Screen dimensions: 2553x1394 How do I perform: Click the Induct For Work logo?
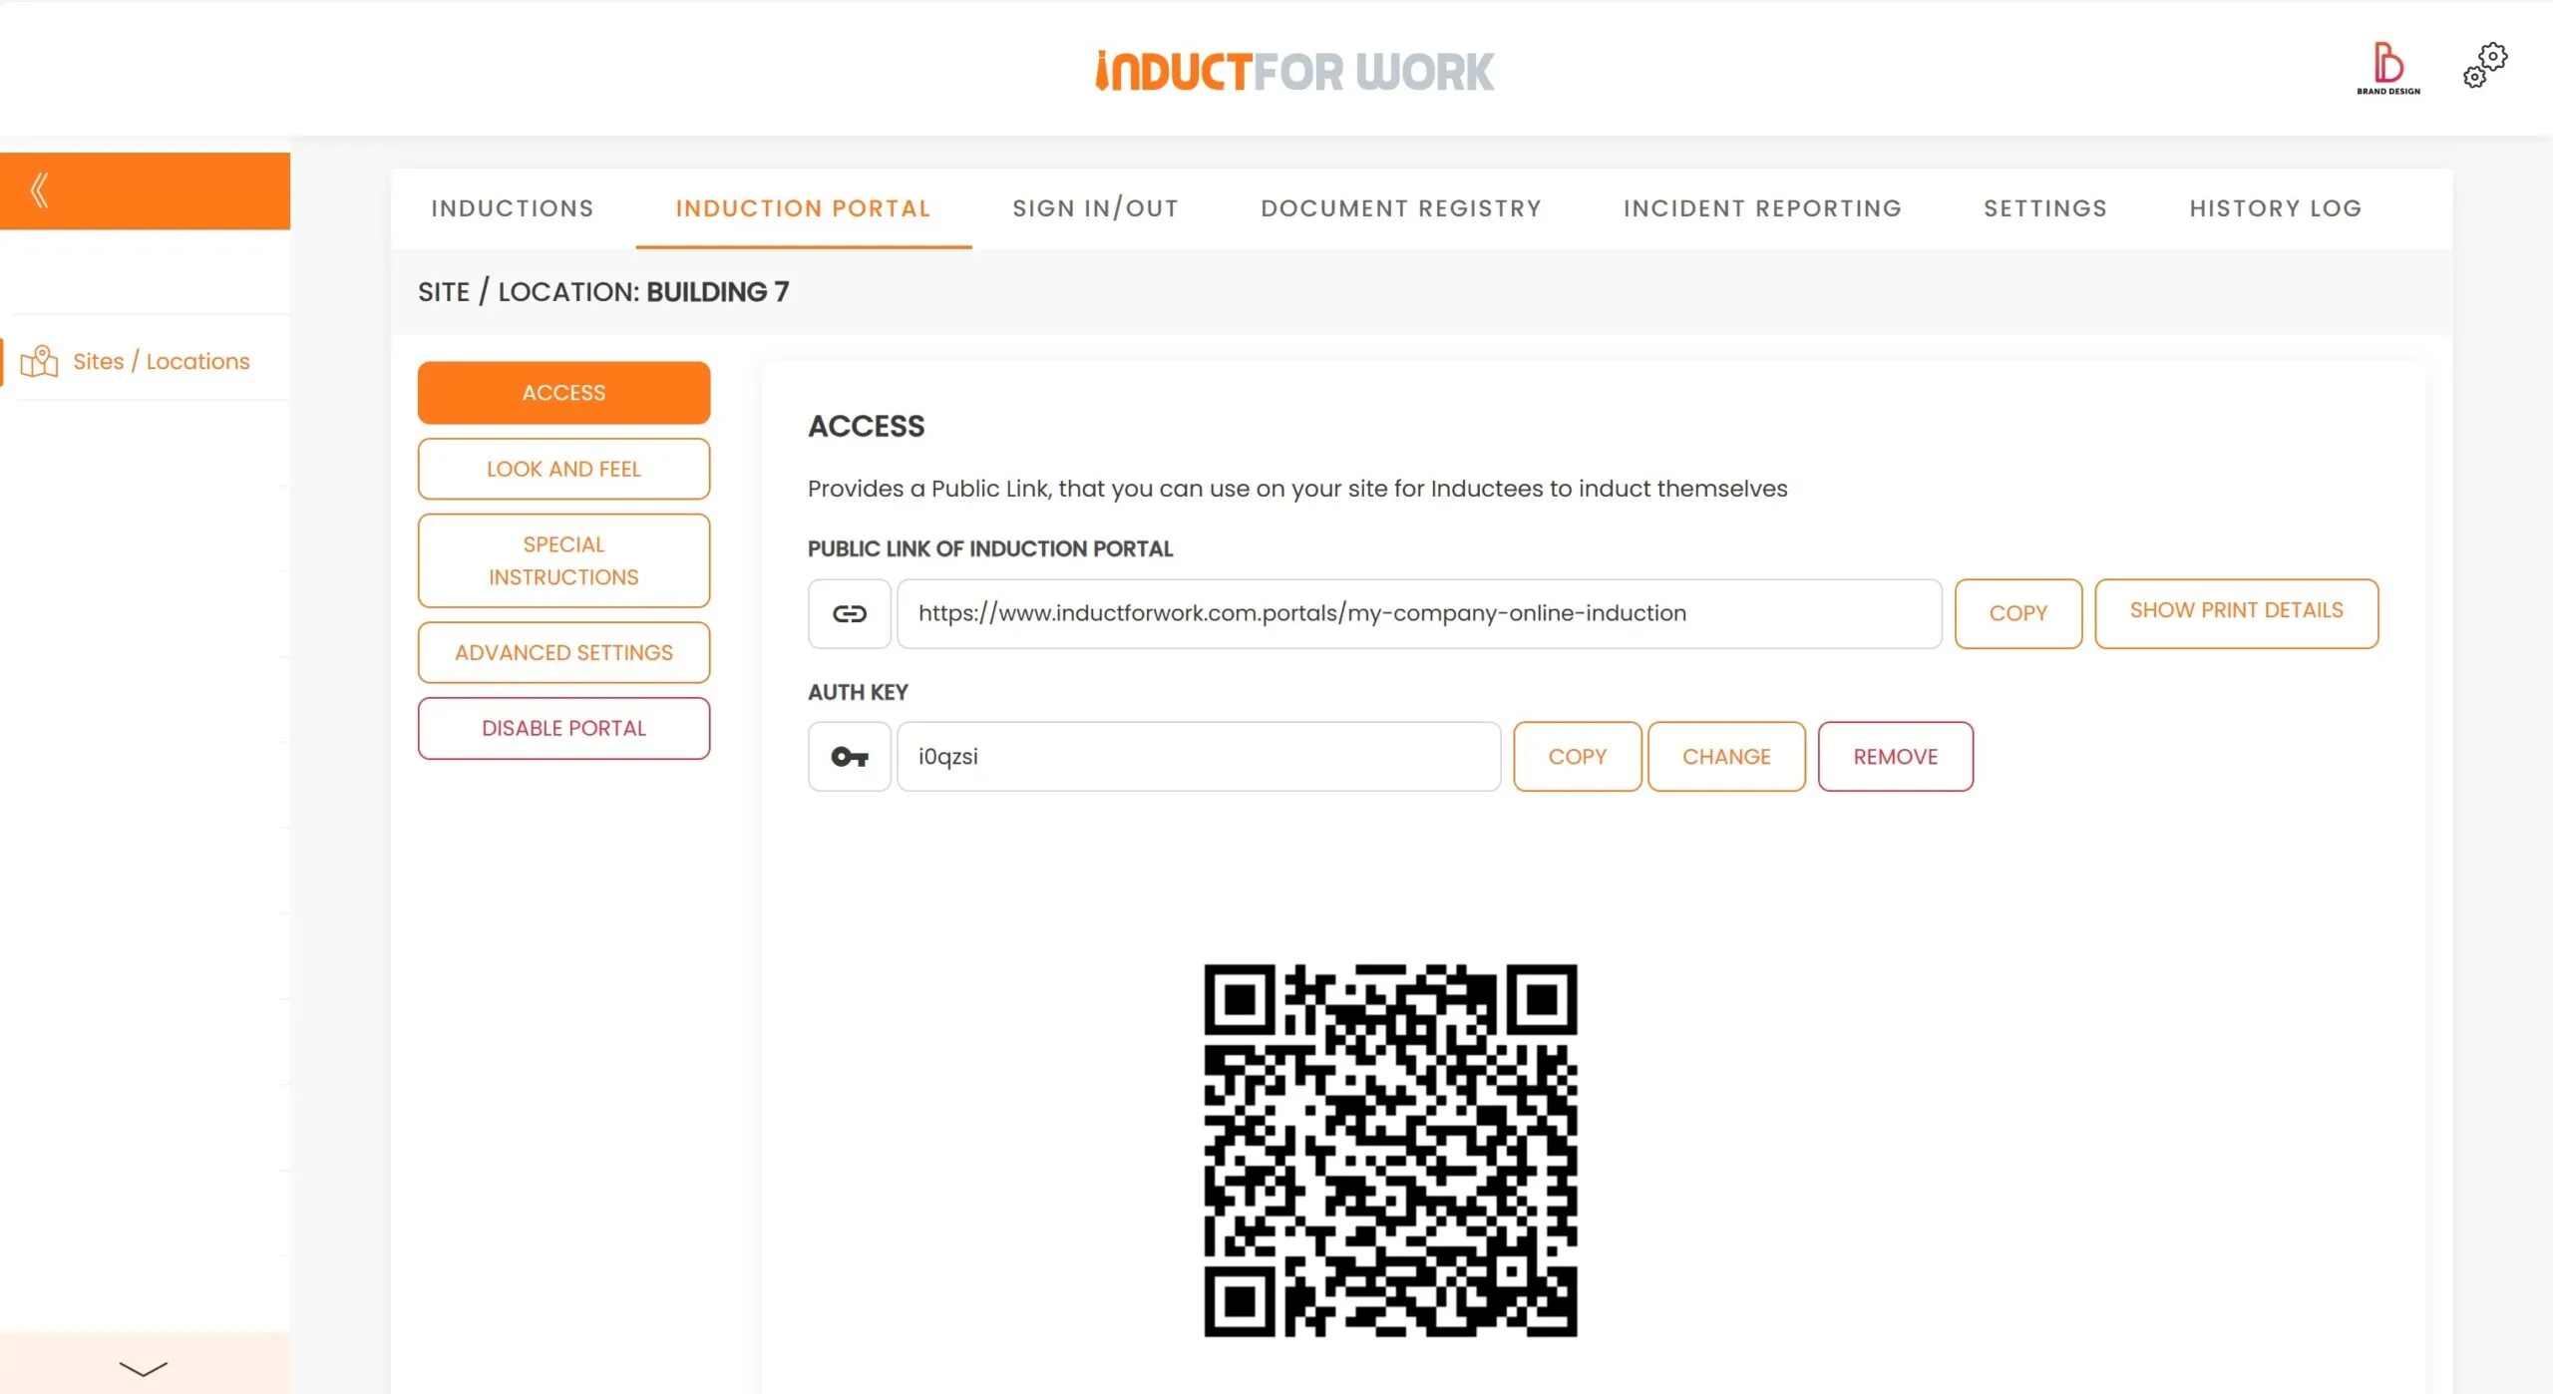pos(1293,71)
